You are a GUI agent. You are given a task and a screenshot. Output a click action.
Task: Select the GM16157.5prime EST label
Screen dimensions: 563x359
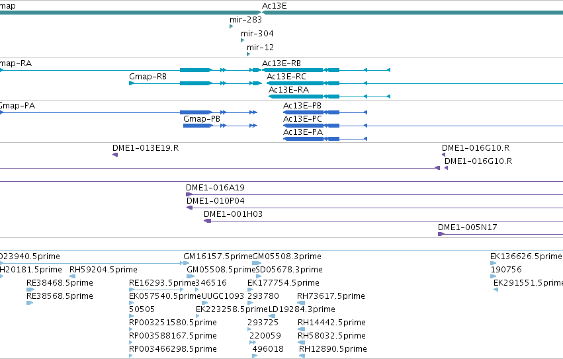[218, 257]
